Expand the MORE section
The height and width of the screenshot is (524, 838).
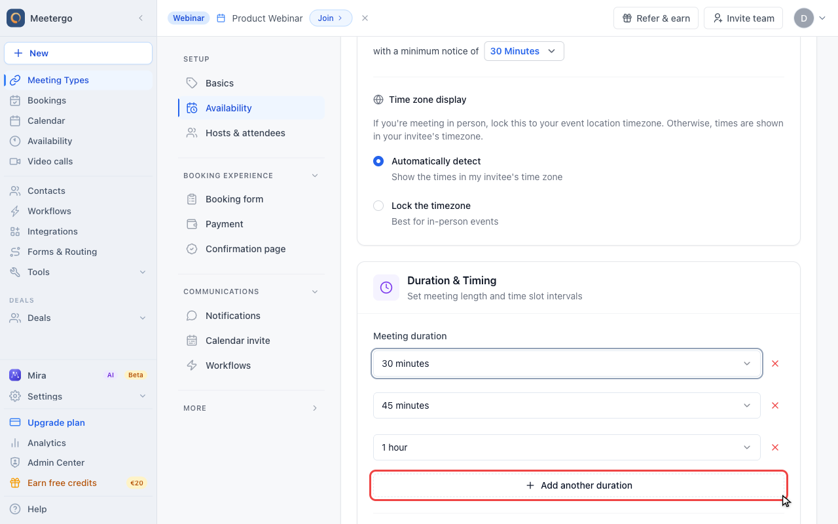251,408
